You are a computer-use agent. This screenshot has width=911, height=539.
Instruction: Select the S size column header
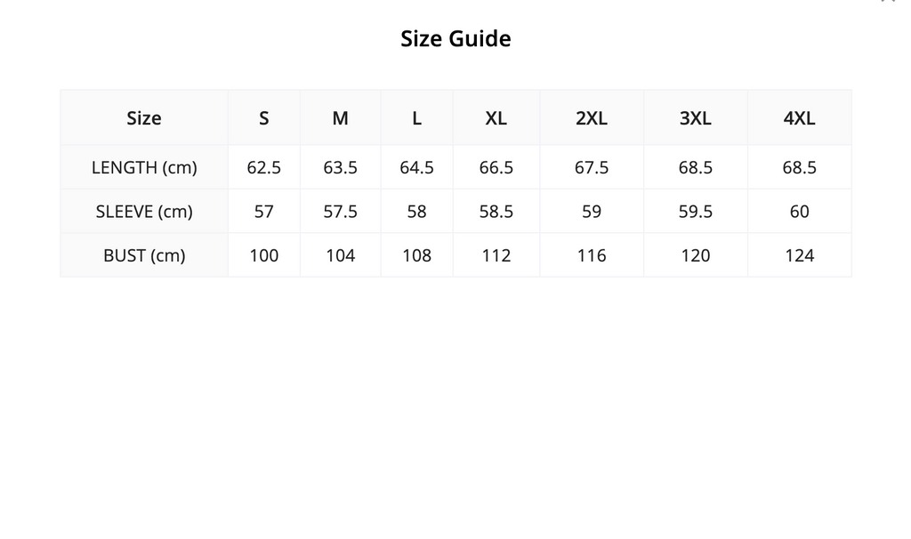tap(263, 118)
